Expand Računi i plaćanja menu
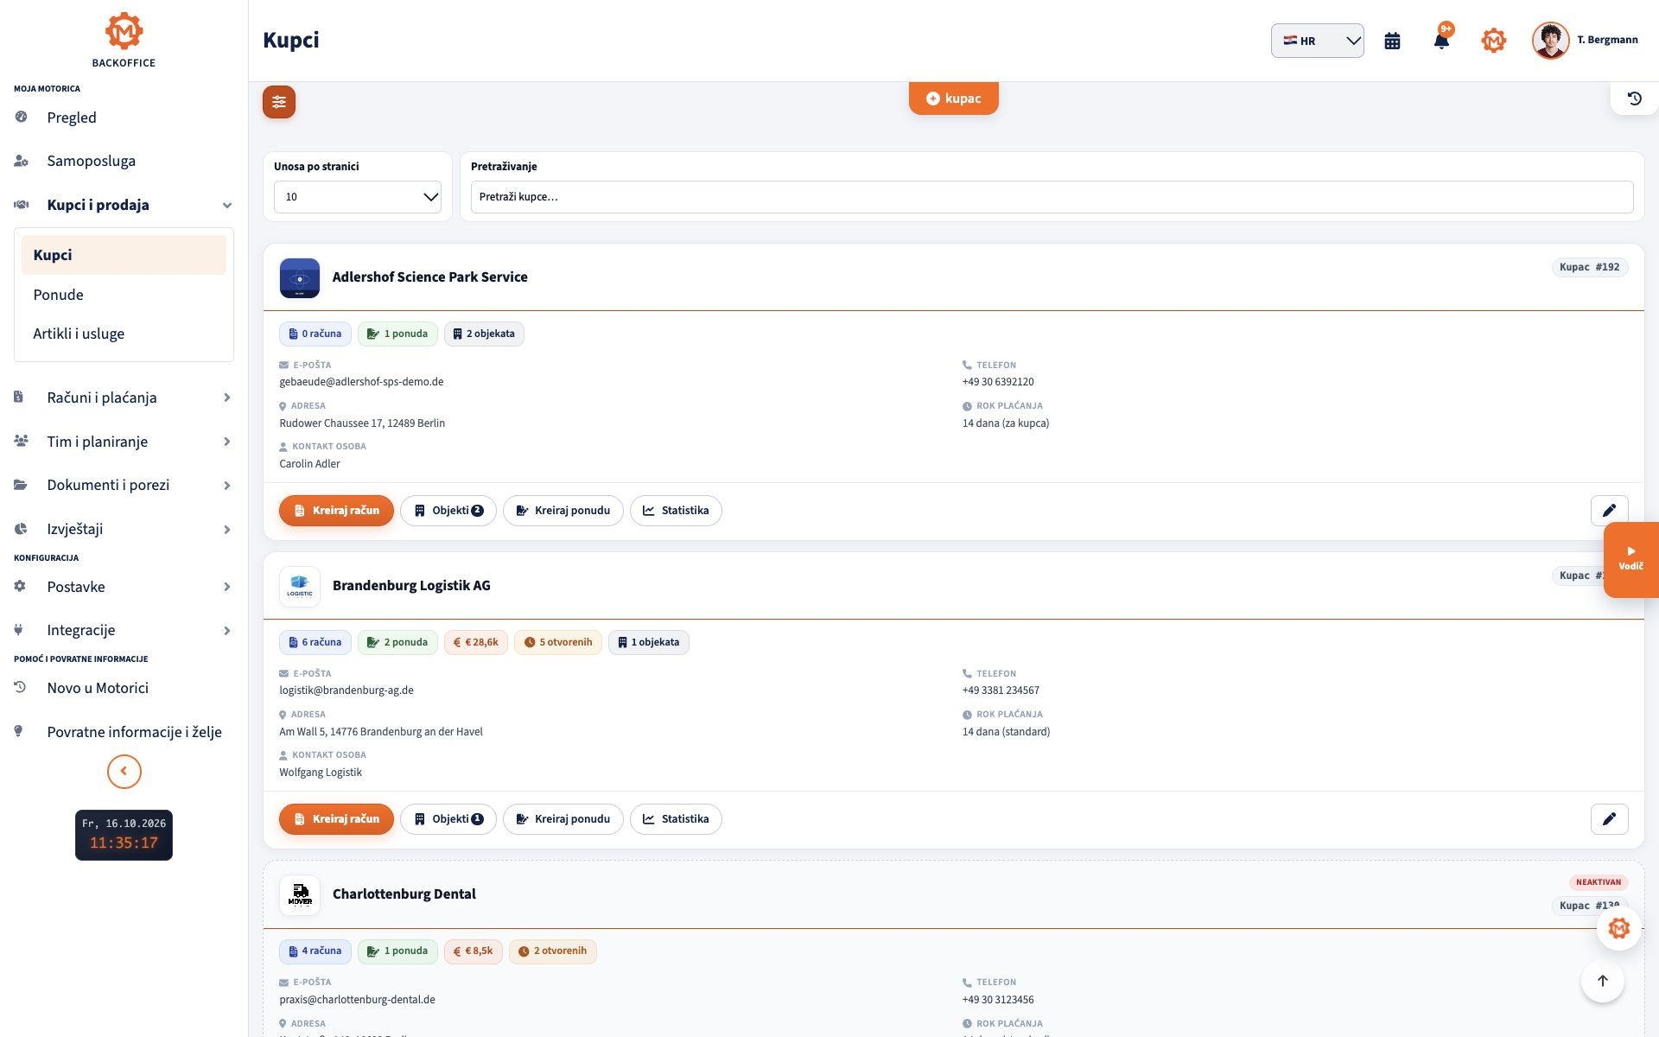The image size is (1659, 1037). click(124, 398)
